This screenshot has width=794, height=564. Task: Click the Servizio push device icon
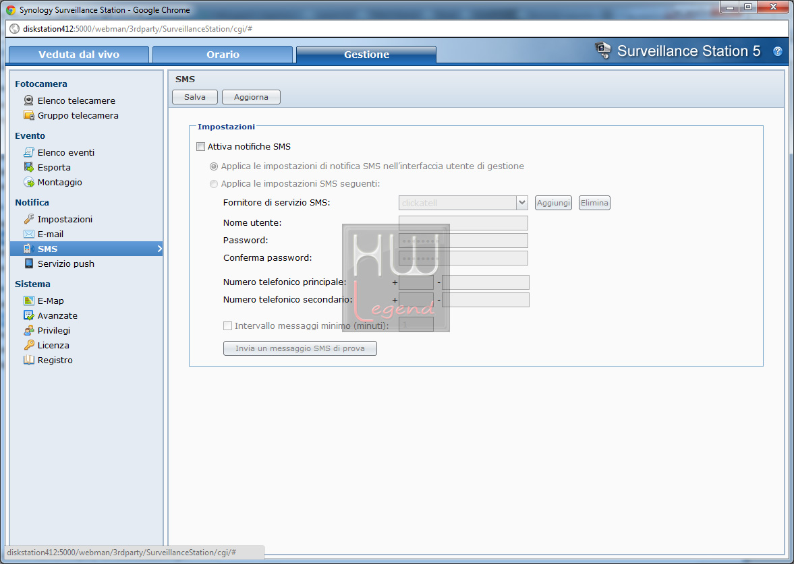click(x=29, y=263)
